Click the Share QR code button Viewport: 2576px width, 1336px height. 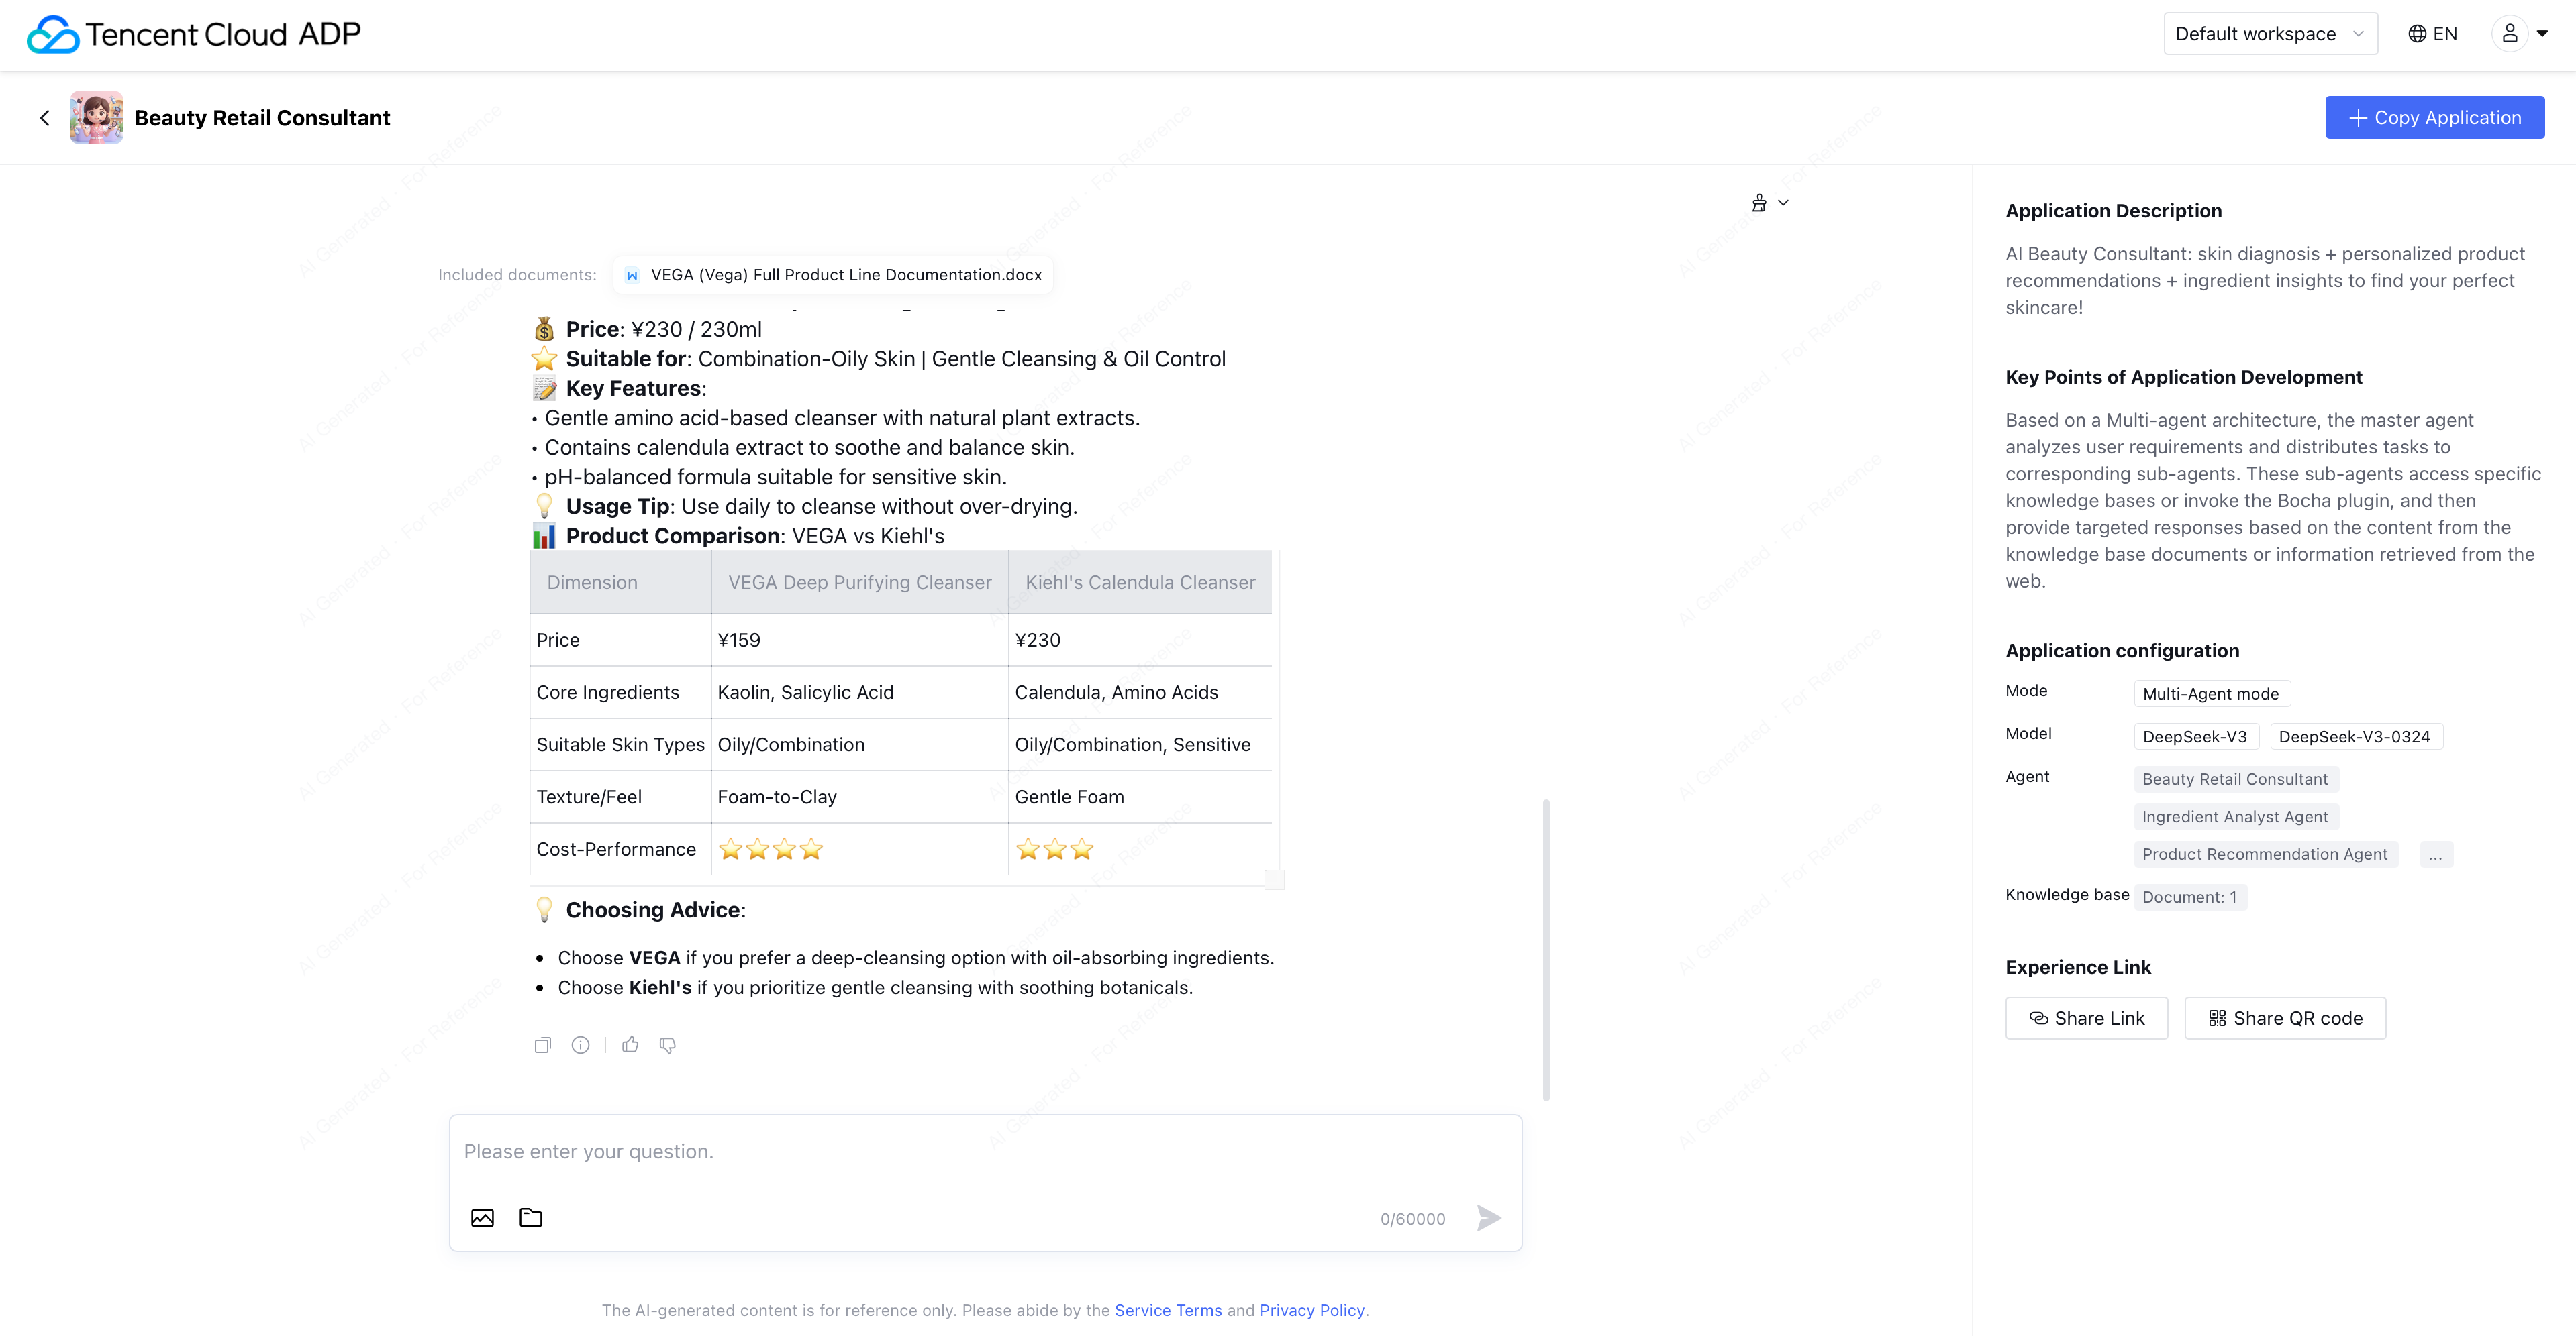tap(2284, 1018)
